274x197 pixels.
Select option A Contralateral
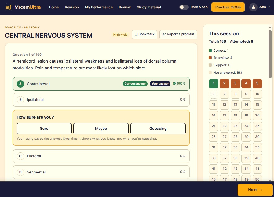pyautogui.click(x=101, y=84)
